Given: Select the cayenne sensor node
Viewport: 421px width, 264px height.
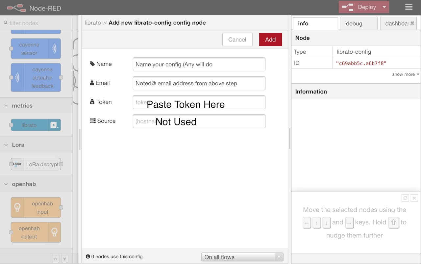Looking at the screenshot, I should pyautogui.click(x=36, y=49).
